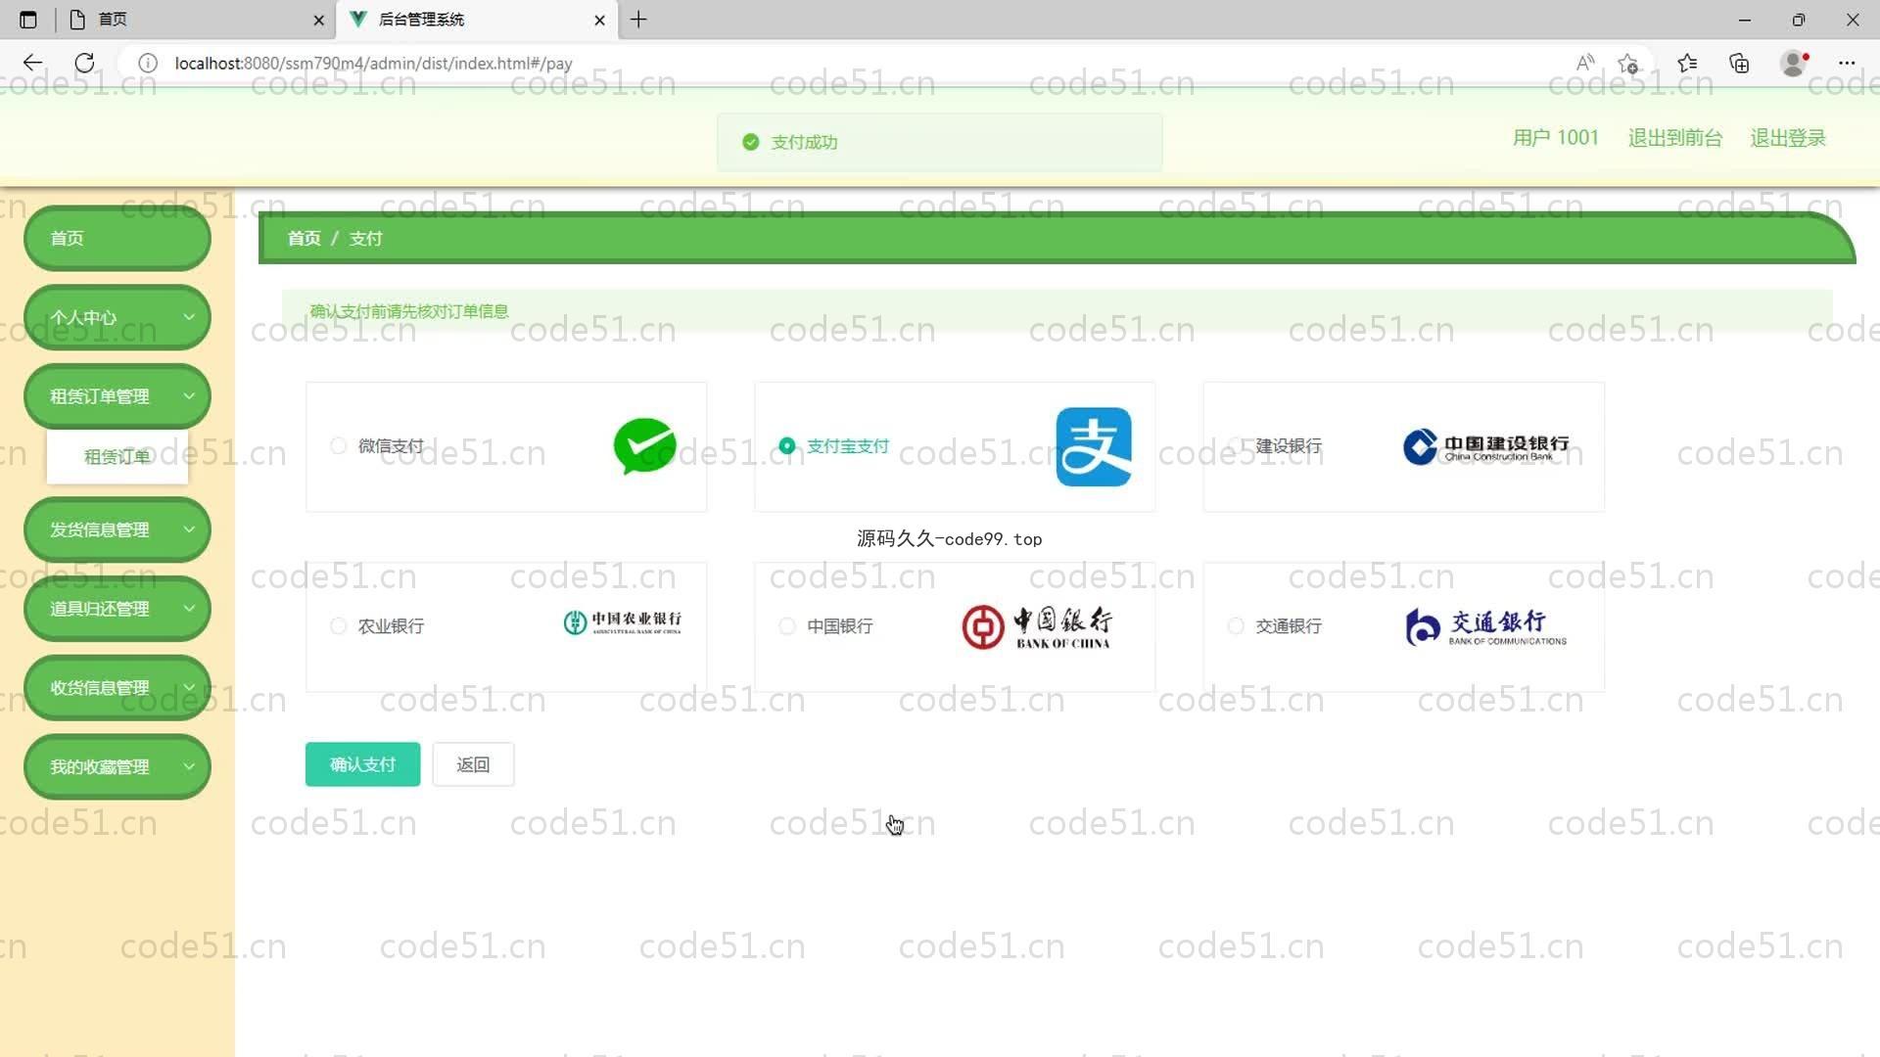Open the browser profile avatar
This screenshot has width=1880, height=1057.
coord(1794,63)
